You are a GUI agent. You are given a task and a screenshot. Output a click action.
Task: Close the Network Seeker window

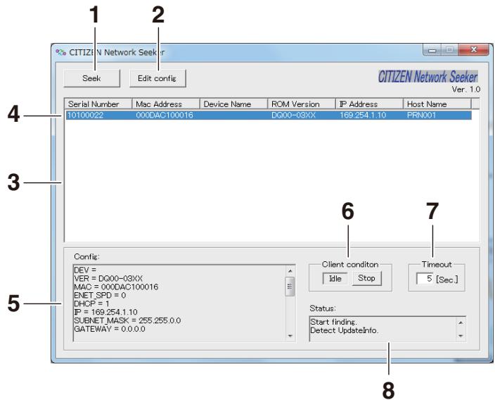473,49
